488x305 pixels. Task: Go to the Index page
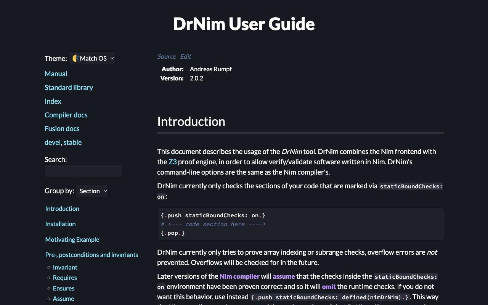pos(53,101)
